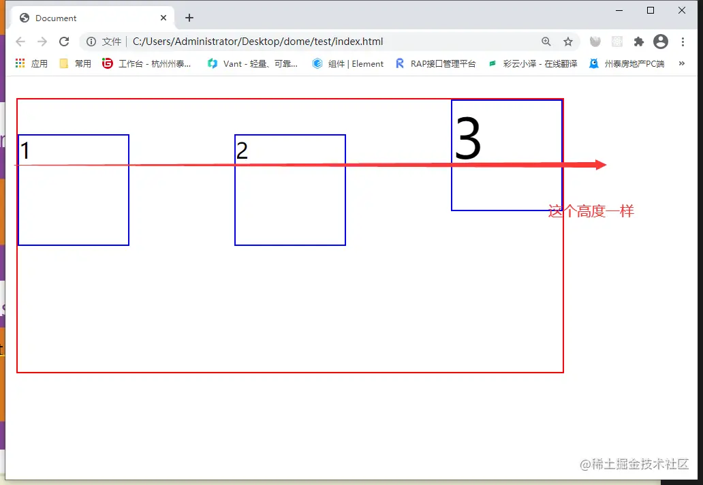
Task: Open the Extensions puzzle-piece menu
Action: click(638, 42)
